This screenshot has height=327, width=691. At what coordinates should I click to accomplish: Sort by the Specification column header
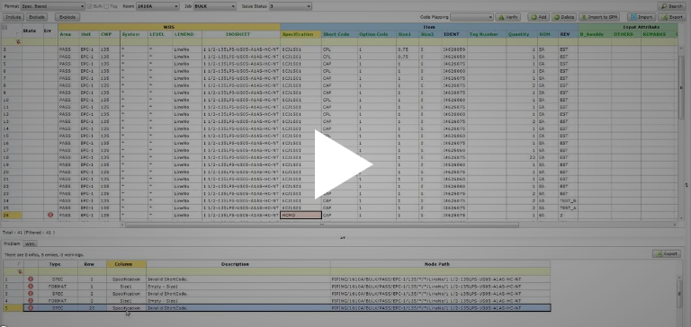click(x=301, y=34)
